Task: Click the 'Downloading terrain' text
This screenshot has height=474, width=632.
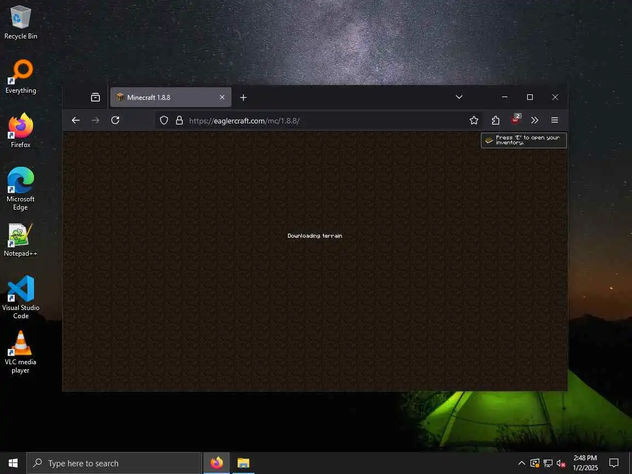Action: [315, 236]
